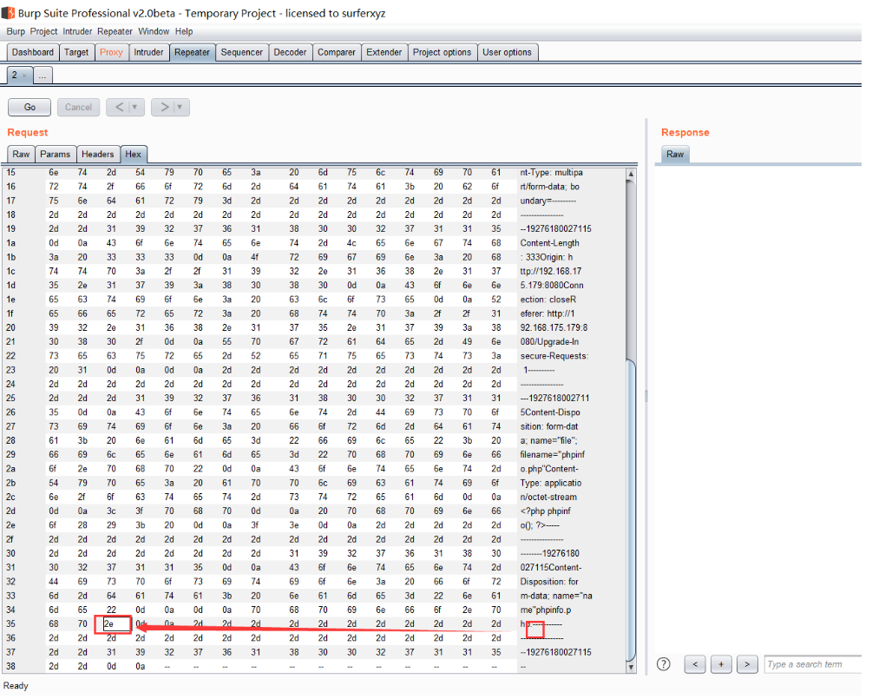Open the Window menu
Image resolution: width=872 pixels, height=699 pixels.
tap(154, 32)
